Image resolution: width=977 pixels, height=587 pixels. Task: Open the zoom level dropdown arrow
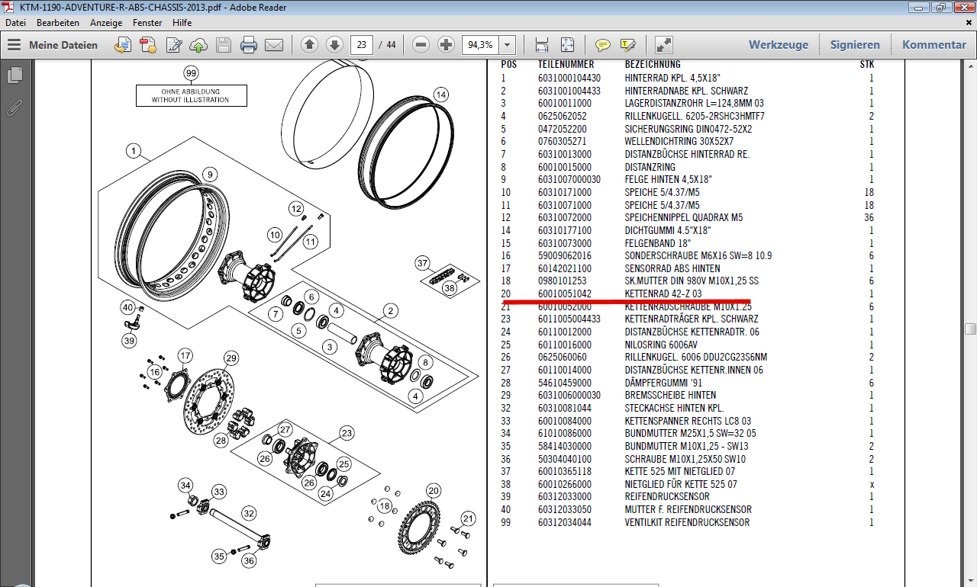(x=507, y=45)
